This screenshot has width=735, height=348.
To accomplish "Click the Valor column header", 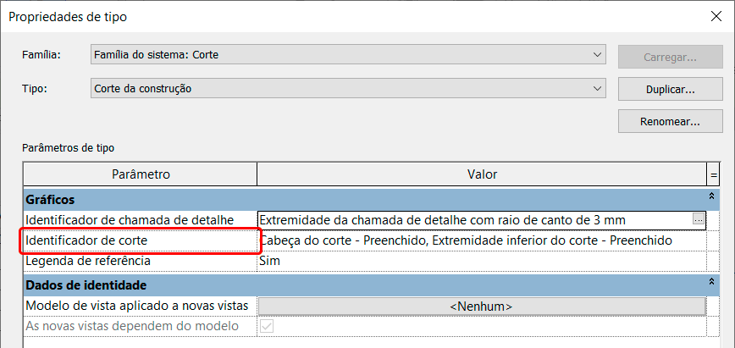I will point(482,175).
